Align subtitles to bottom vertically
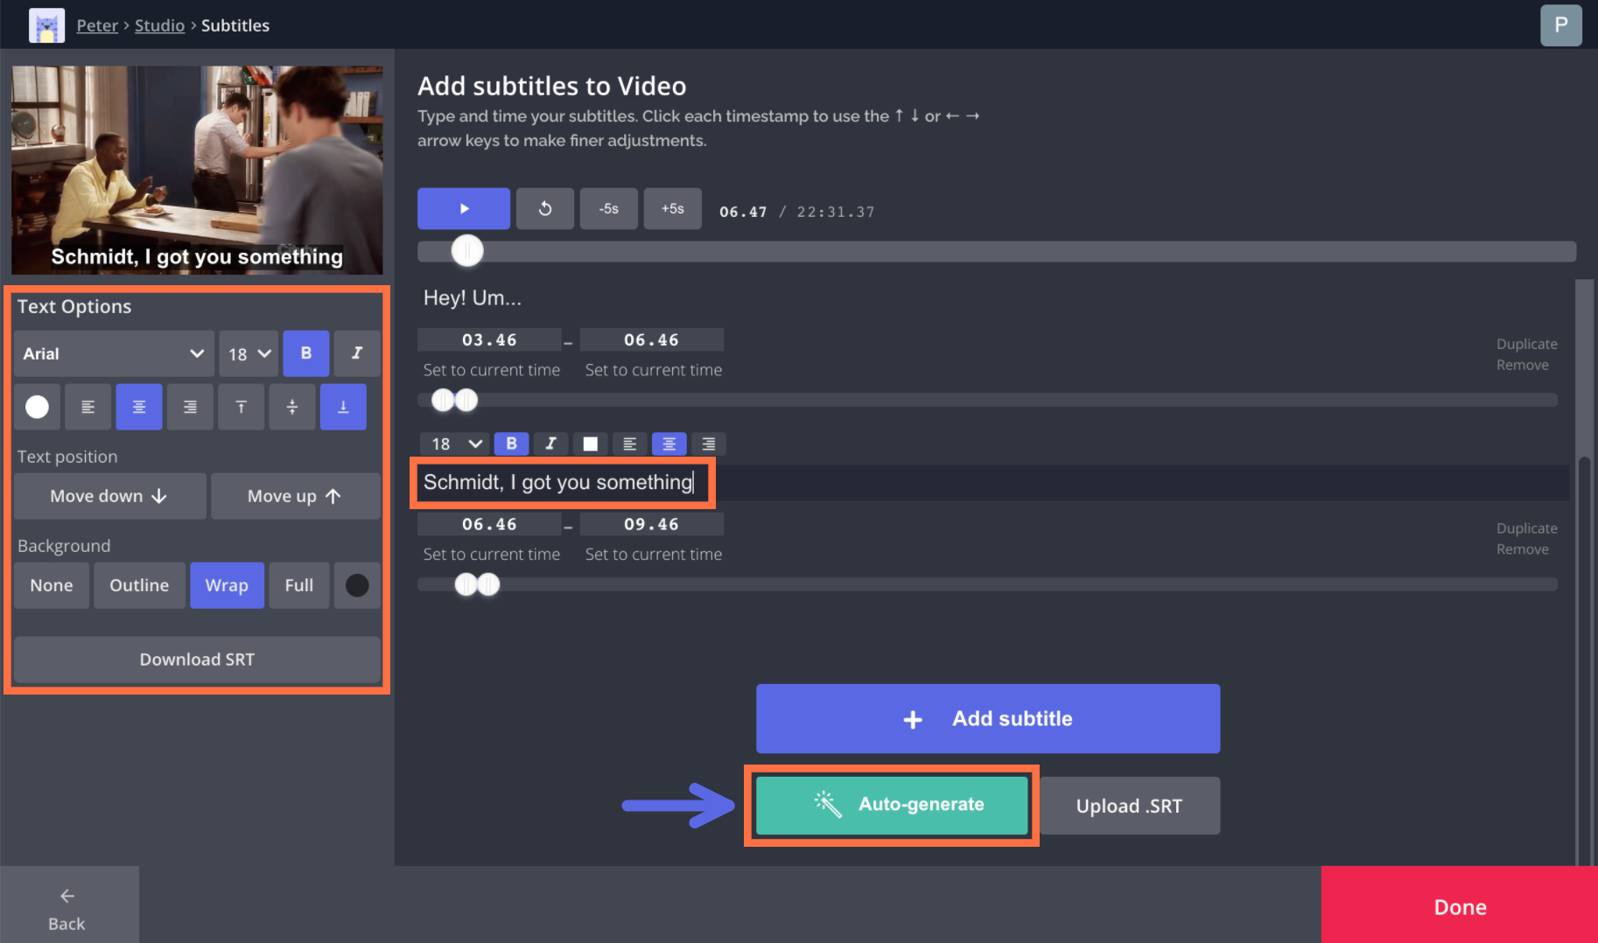 343,407
